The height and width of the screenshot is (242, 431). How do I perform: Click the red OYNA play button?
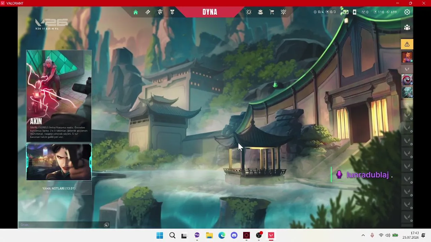210,12
